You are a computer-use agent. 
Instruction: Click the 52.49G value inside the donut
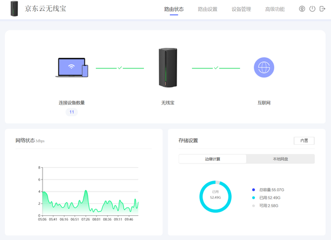coord(215,198)
